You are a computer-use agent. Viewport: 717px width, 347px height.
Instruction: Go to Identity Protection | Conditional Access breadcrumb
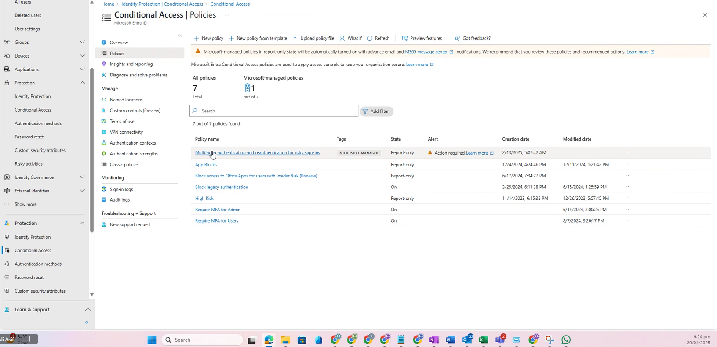(162, 4)
